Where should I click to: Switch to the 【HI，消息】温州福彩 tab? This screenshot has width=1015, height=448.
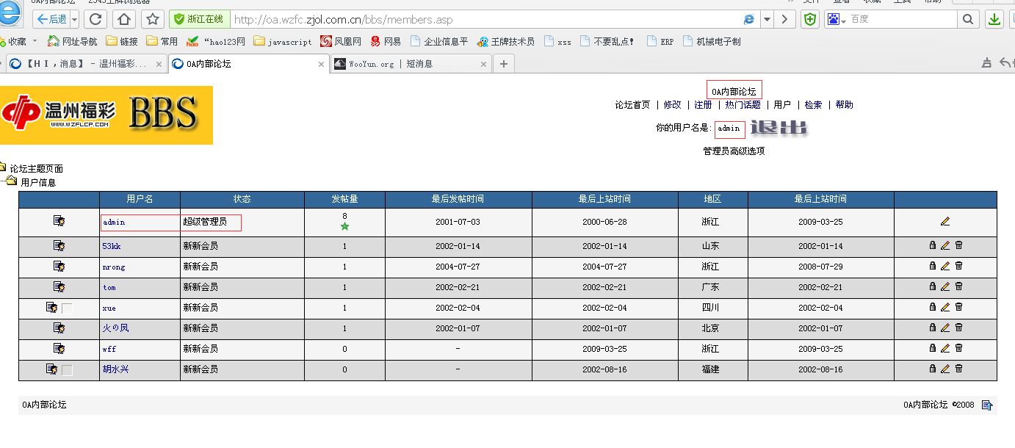tap(86, 64)
